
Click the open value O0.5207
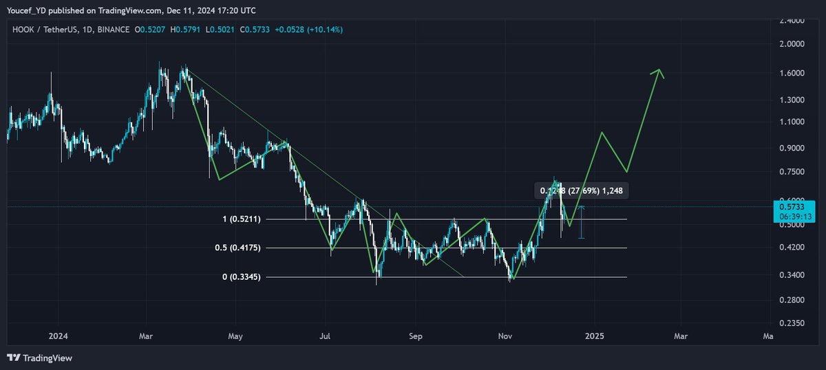151,30
